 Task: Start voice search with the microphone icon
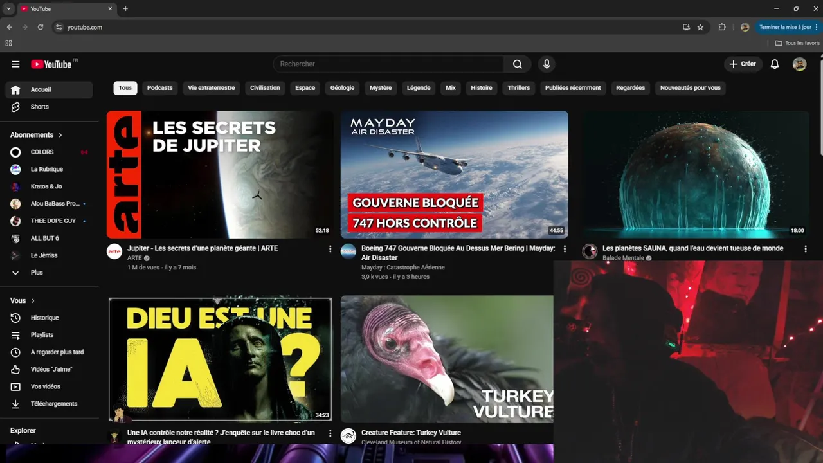coord(547,64)
